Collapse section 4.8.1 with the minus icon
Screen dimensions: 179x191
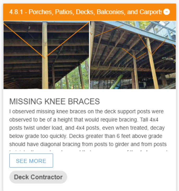click(166, 12)
